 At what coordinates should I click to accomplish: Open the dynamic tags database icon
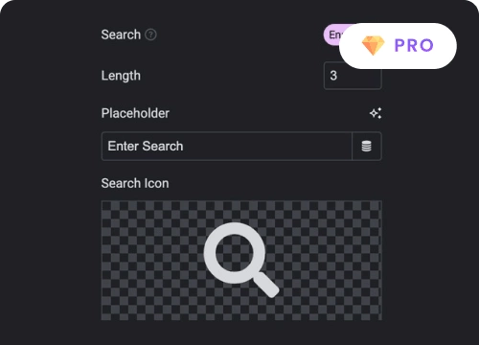(x=367, y=146)
